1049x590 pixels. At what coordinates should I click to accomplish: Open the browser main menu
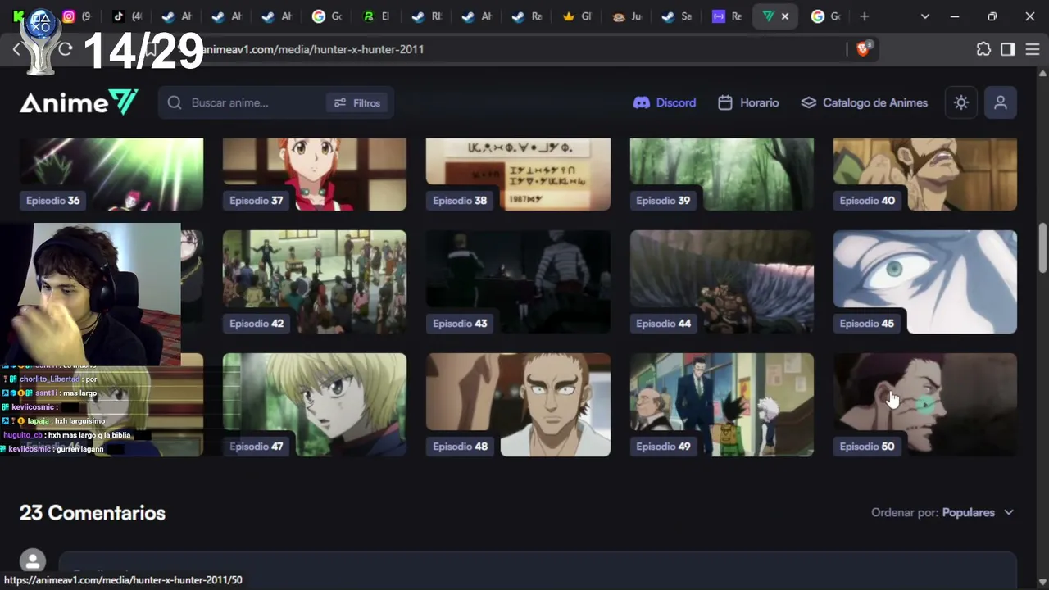(1032, 49)
